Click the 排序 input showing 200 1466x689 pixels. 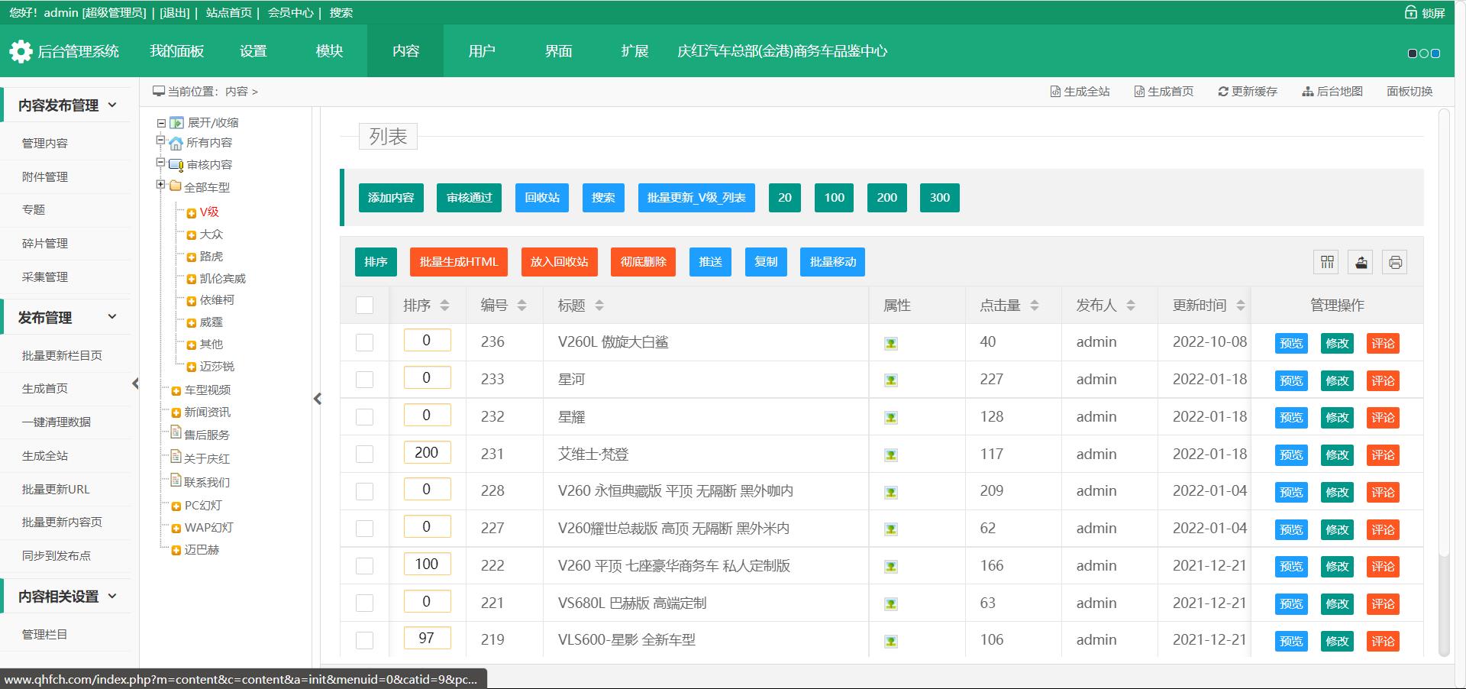point(427,453)
